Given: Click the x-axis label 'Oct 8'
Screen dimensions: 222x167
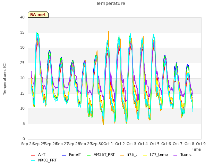Looking at the screenshot, I should point(189,144).
